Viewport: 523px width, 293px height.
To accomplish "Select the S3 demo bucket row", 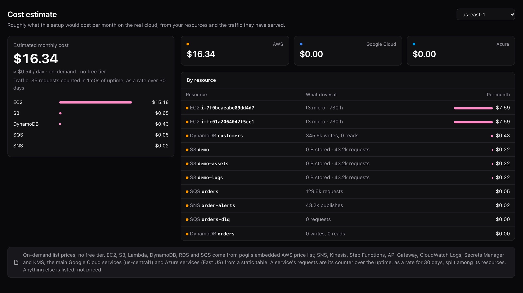I will (x=348, y=150).
